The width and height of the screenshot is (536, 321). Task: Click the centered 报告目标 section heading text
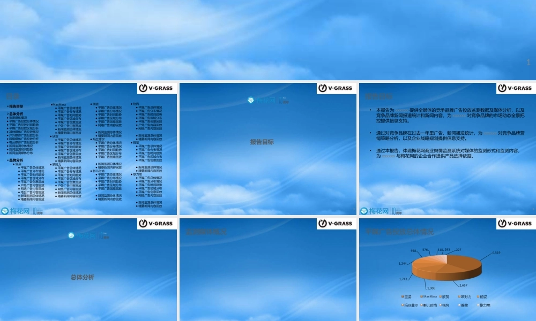[262, 142]
